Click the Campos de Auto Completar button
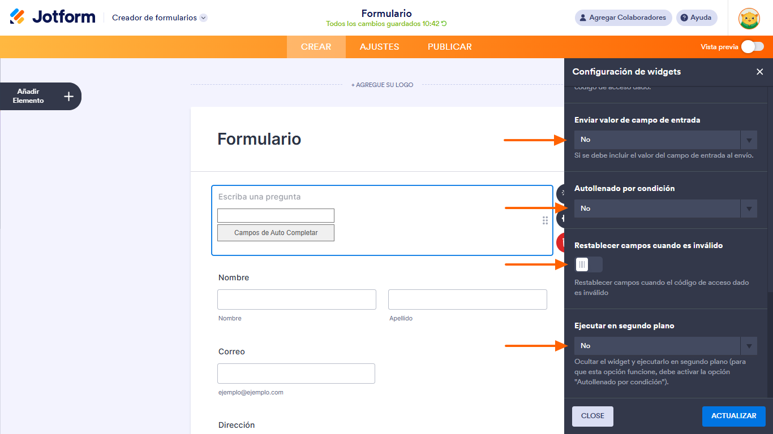 276,232
